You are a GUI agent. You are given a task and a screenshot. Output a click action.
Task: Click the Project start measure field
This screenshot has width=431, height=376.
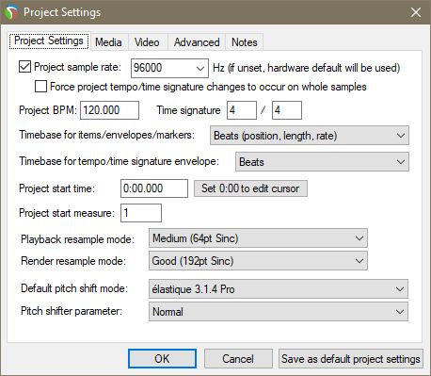pyautogui.click(x=141, y=213)
